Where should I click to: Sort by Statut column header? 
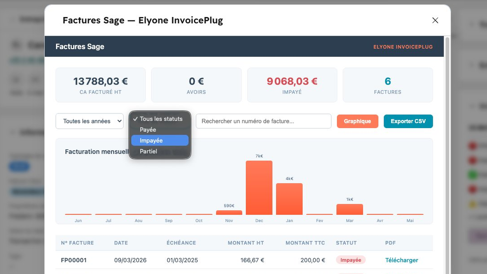[x=346, y=243]
